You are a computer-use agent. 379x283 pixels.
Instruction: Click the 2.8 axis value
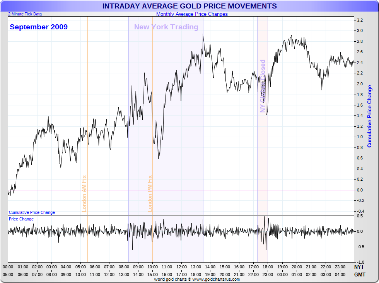[x=360, y=41]
